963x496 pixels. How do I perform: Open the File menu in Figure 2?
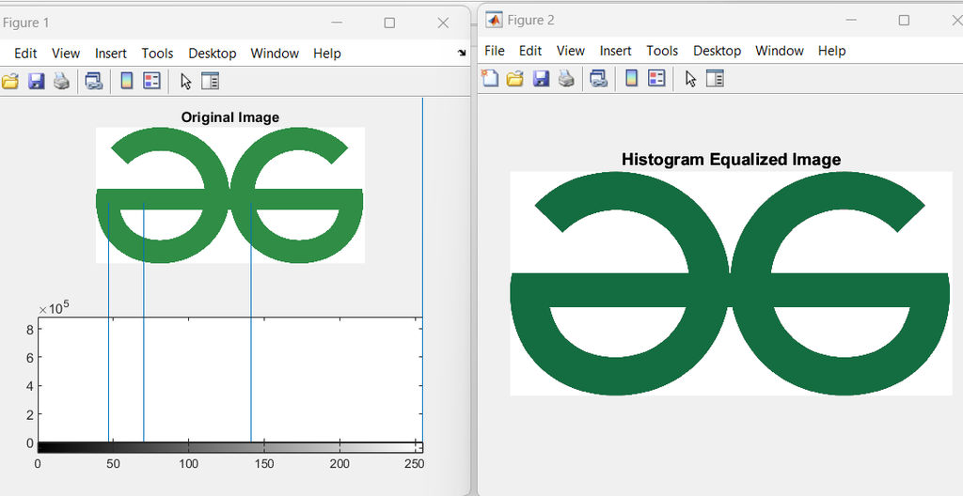494,51
